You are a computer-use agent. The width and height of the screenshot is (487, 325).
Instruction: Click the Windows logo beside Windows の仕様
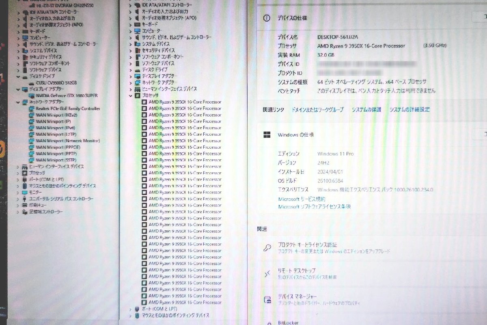(267, 134)
